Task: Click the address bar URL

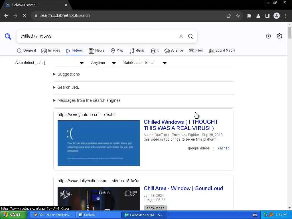Action: pyautogui.click(x=65, y=16)
